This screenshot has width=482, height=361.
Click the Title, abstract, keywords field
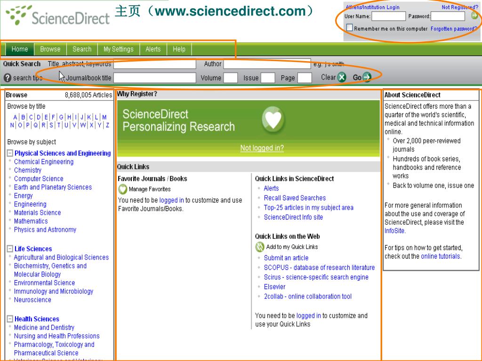point(154,64)
